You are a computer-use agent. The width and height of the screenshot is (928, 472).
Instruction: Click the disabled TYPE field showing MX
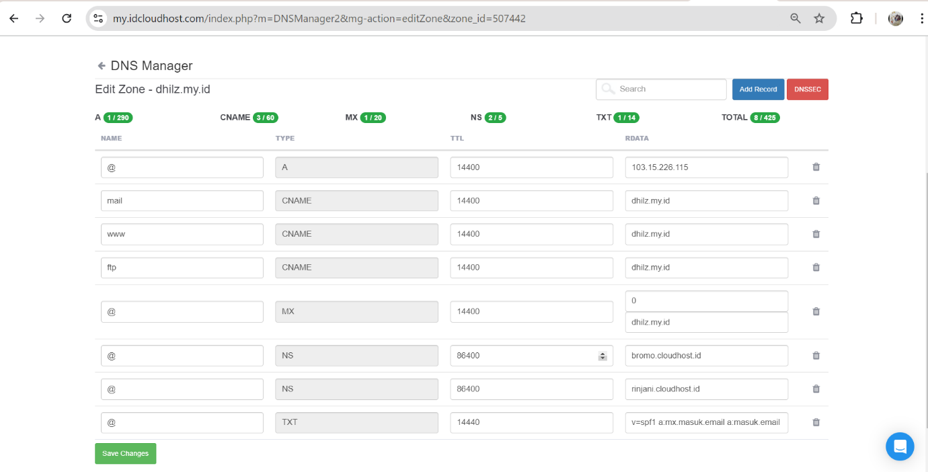coord(356,311)
